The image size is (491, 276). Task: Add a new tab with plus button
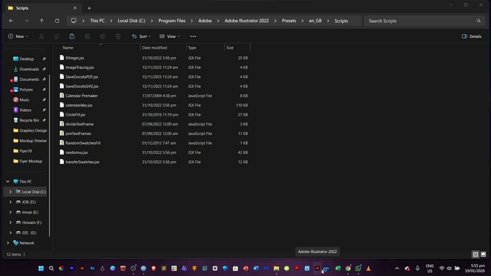pyautogui.click(x=89, y=8)
